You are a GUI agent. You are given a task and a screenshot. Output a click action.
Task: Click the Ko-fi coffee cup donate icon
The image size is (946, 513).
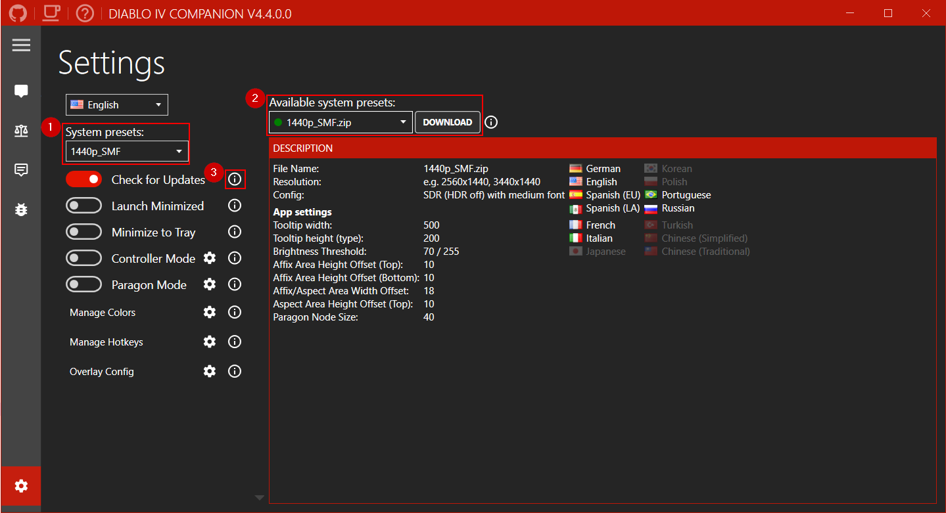click(51, 13)
